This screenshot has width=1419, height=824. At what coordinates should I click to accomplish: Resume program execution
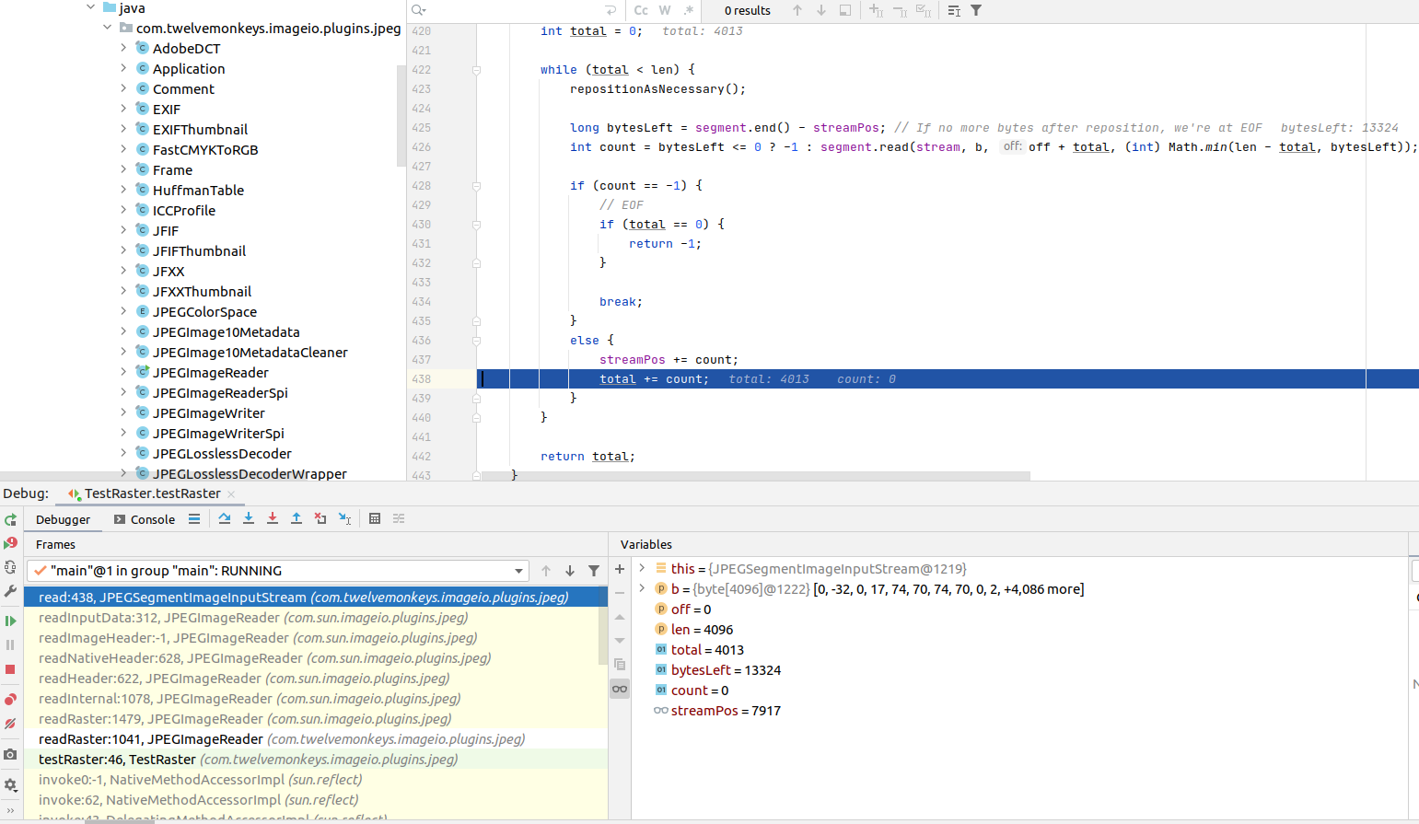click(x=11, y=620)
